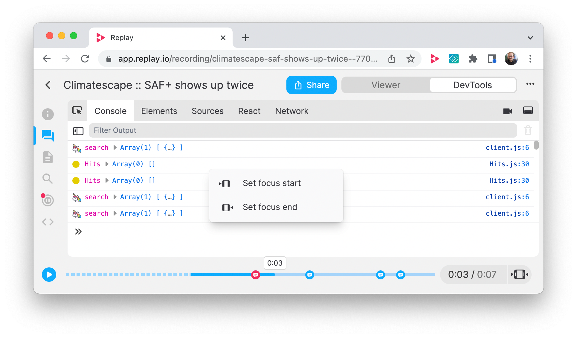This screenshot has height=338, width=577.
Task: Click the camera/video record icon
Action: [507, 111]
